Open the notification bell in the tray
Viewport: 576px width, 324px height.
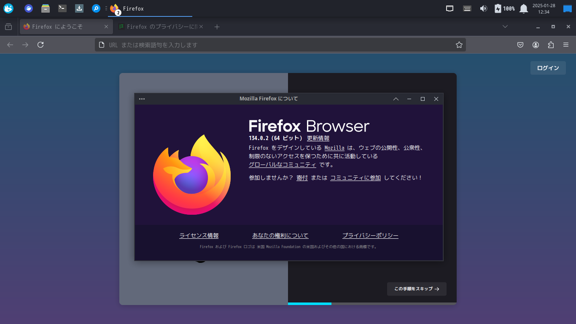[523, 8]
